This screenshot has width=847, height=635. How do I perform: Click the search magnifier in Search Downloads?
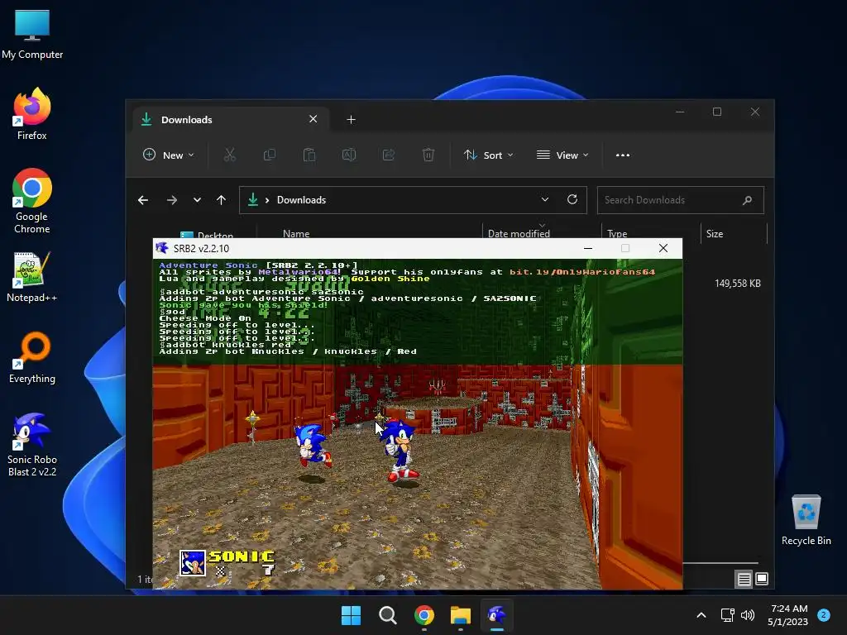[x=747, y=200]
